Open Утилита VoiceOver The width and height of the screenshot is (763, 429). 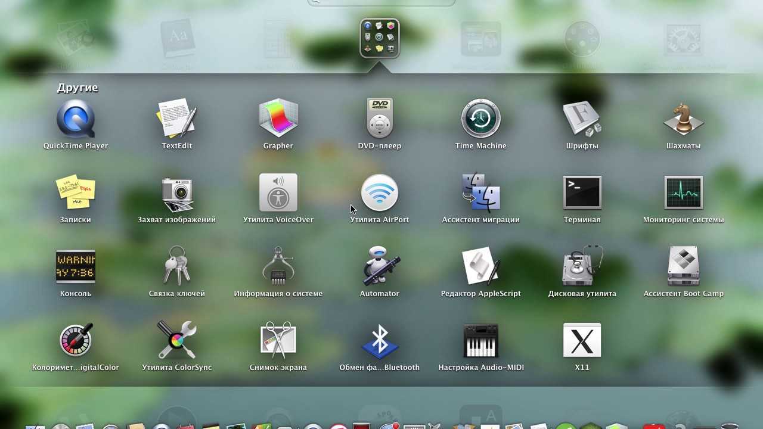[278, 192]
